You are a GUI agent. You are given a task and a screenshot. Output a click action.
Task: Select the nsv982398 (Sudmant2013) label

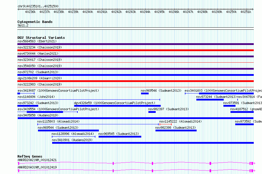(x=175, y=128)
